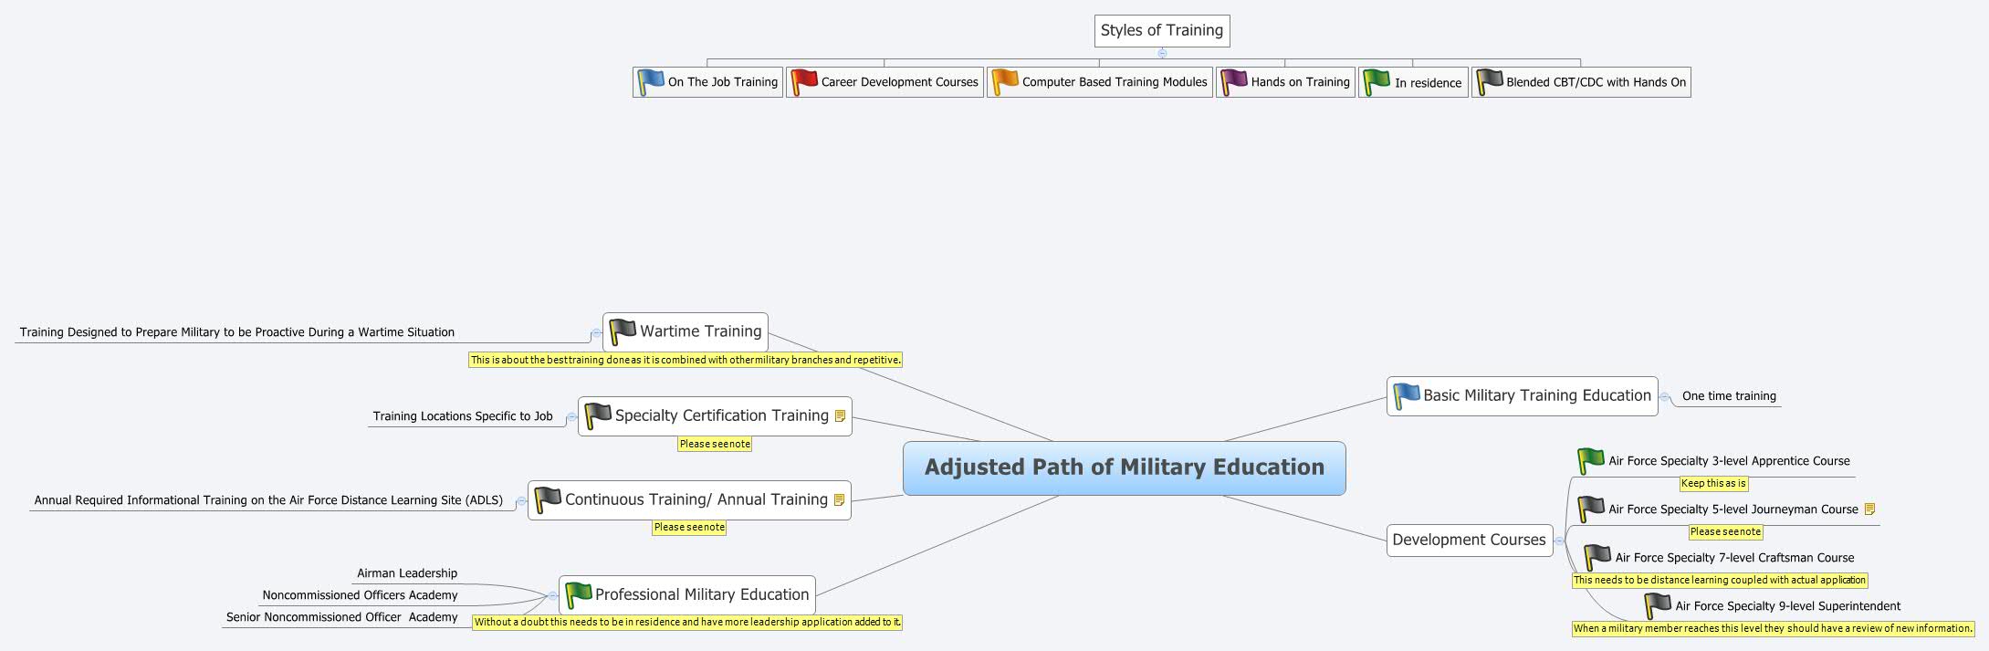Viewport: 1989px width, 651px height.
Task: Select the Airman Leadership subtopic
Action: (407, 573)
